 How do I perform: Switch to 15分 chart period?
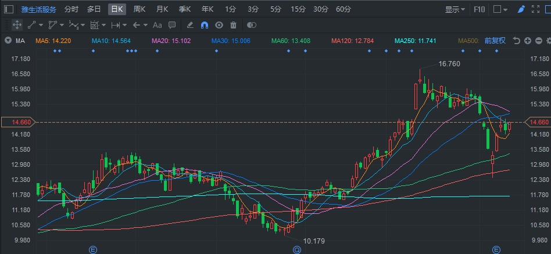[298, 9]
